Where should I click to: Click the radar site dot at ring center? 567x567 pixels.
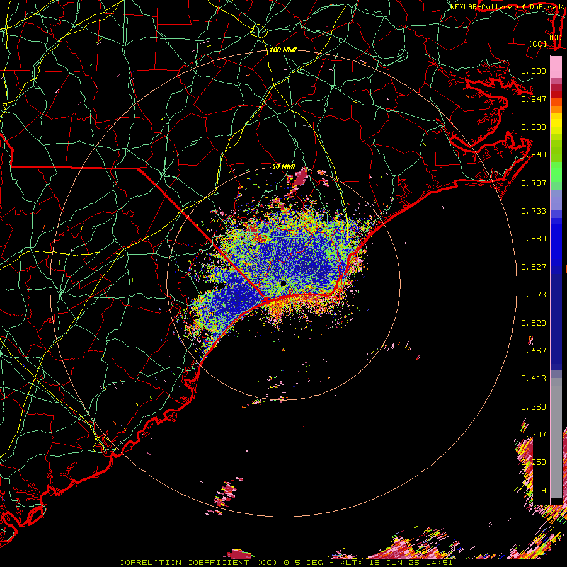pyautogui.click(x=283, y=283)
